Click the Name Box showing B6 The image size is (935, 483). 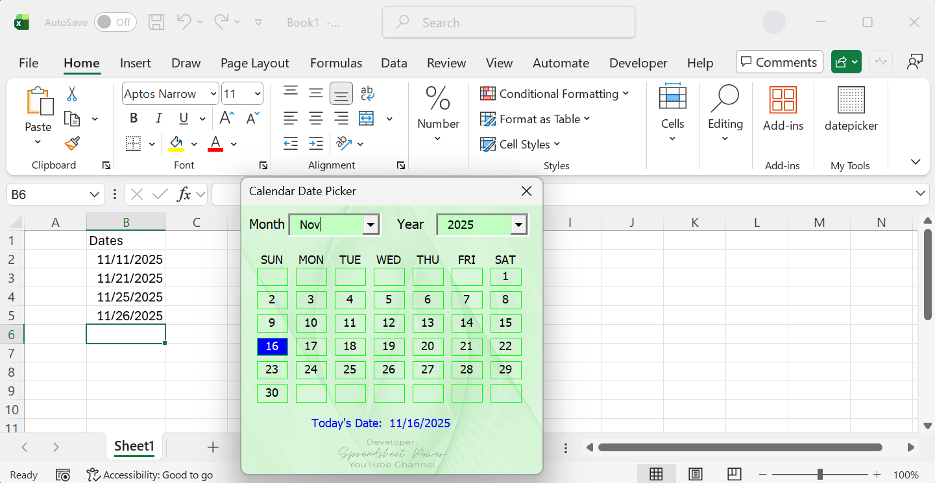click(x=45, y=194)
